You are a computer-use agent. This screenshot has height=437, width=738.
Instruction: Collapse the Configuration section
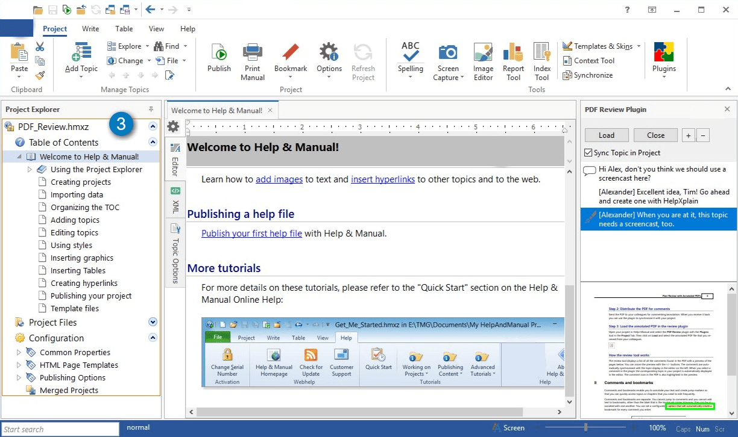click(x=153, y=338)
